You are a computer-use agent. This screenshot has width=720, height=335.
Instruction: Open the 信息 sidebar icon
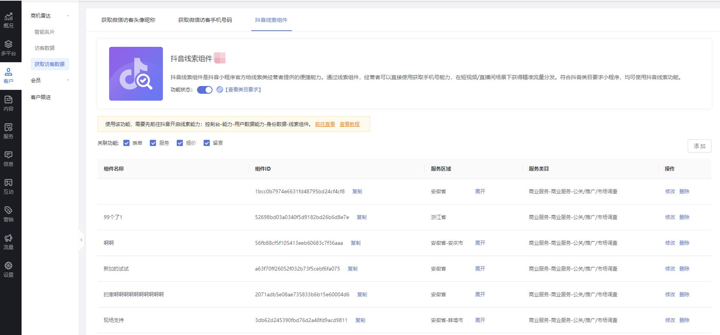[x=8, y=158]
